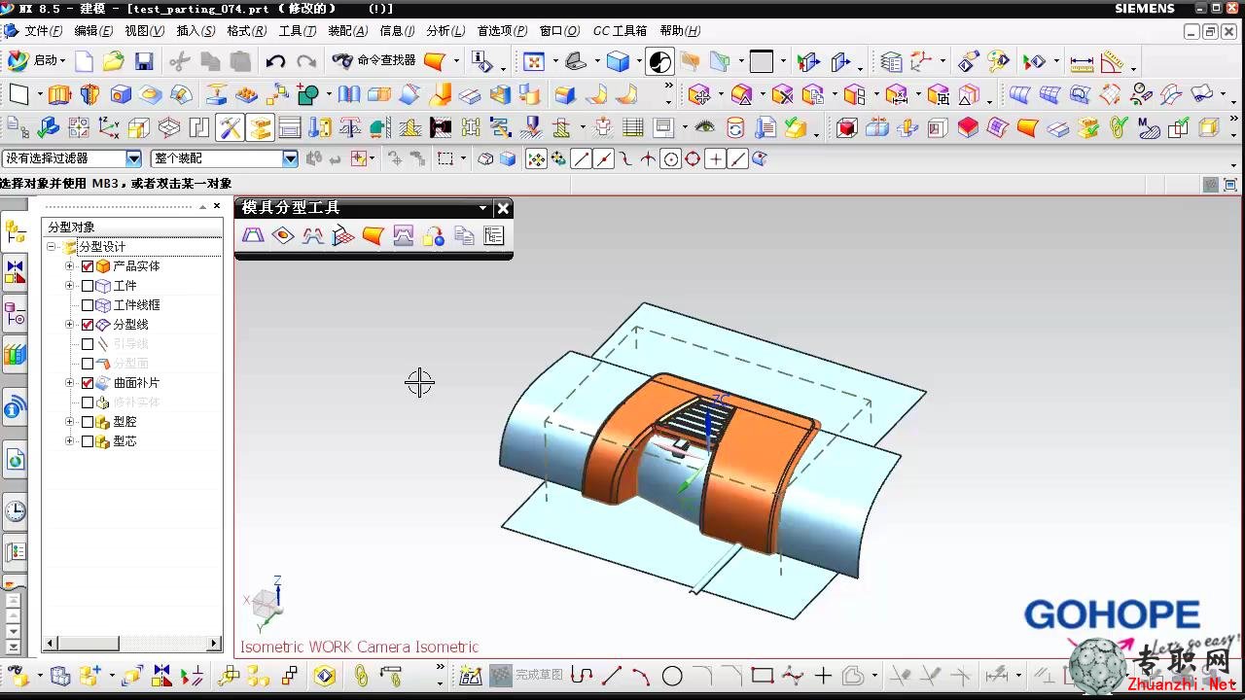Screen dimensions: 1245x700
Task: Click Define Cavity and Core icon
Action: tap(404, 235)
